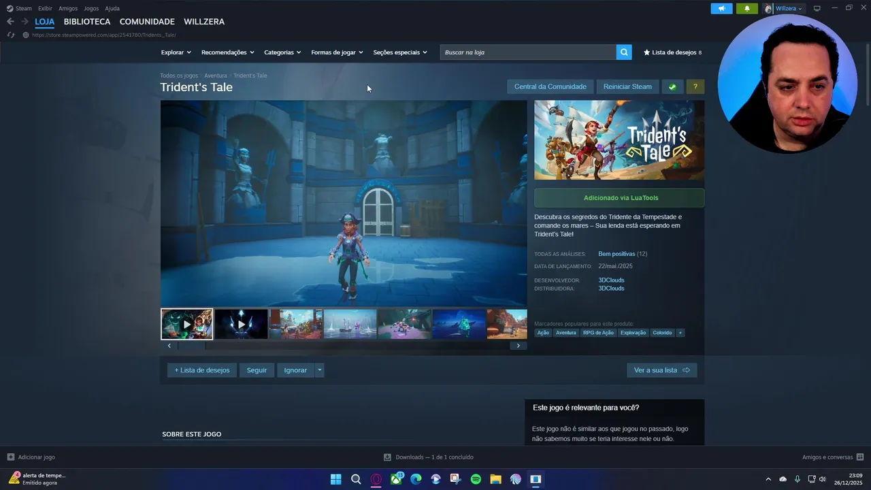Open Amigos e conversas panel
Screen dimensions: 871x490
pyautogui.click(x=833, y=457)
